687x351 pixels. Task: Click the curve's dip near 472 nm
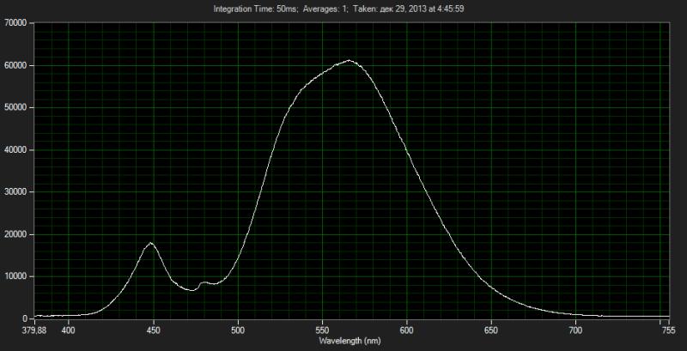(x=192, y=290)
